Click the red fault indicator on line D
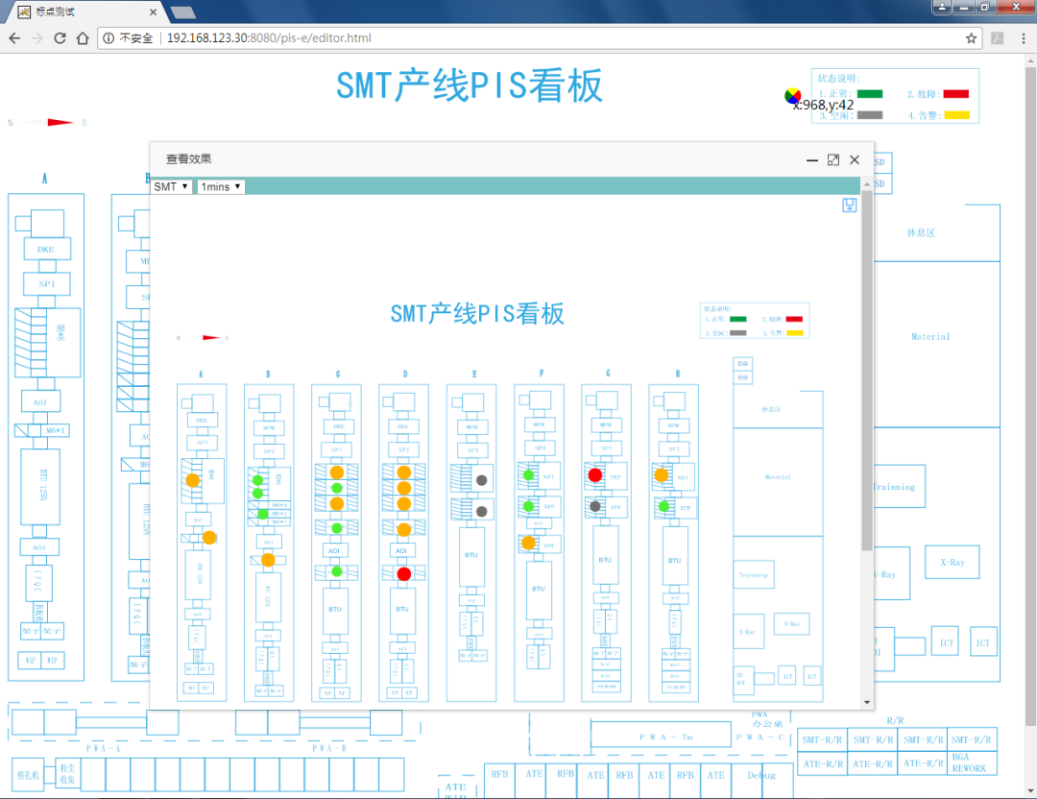Image resolution: width=1037 pixels, height=799 pixels. pos(403,573)
